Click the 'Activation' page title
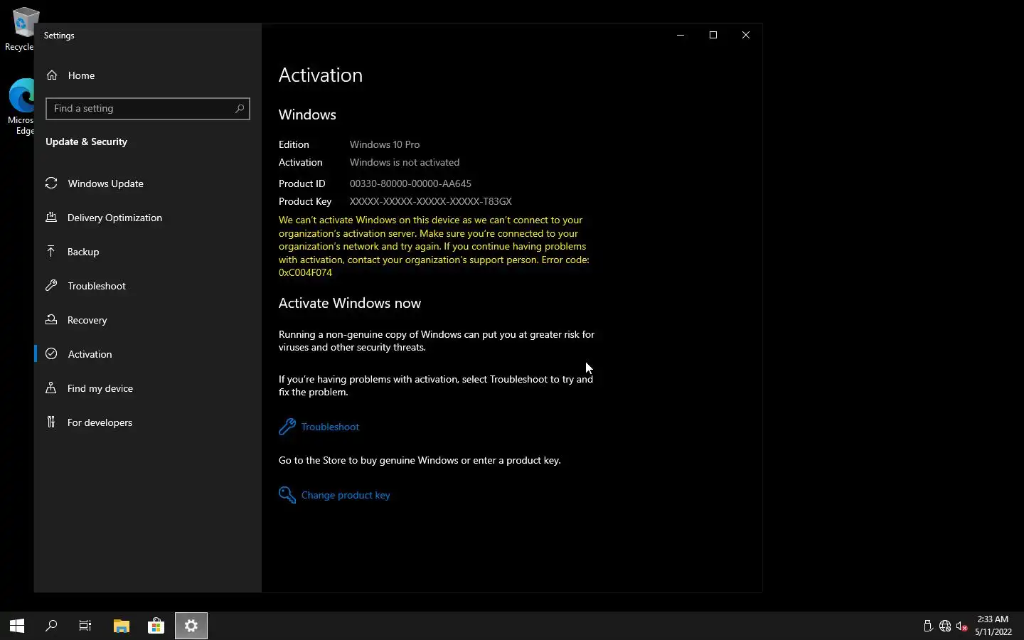The width and height of the screenshot is (1024, 640). (321, 75)
